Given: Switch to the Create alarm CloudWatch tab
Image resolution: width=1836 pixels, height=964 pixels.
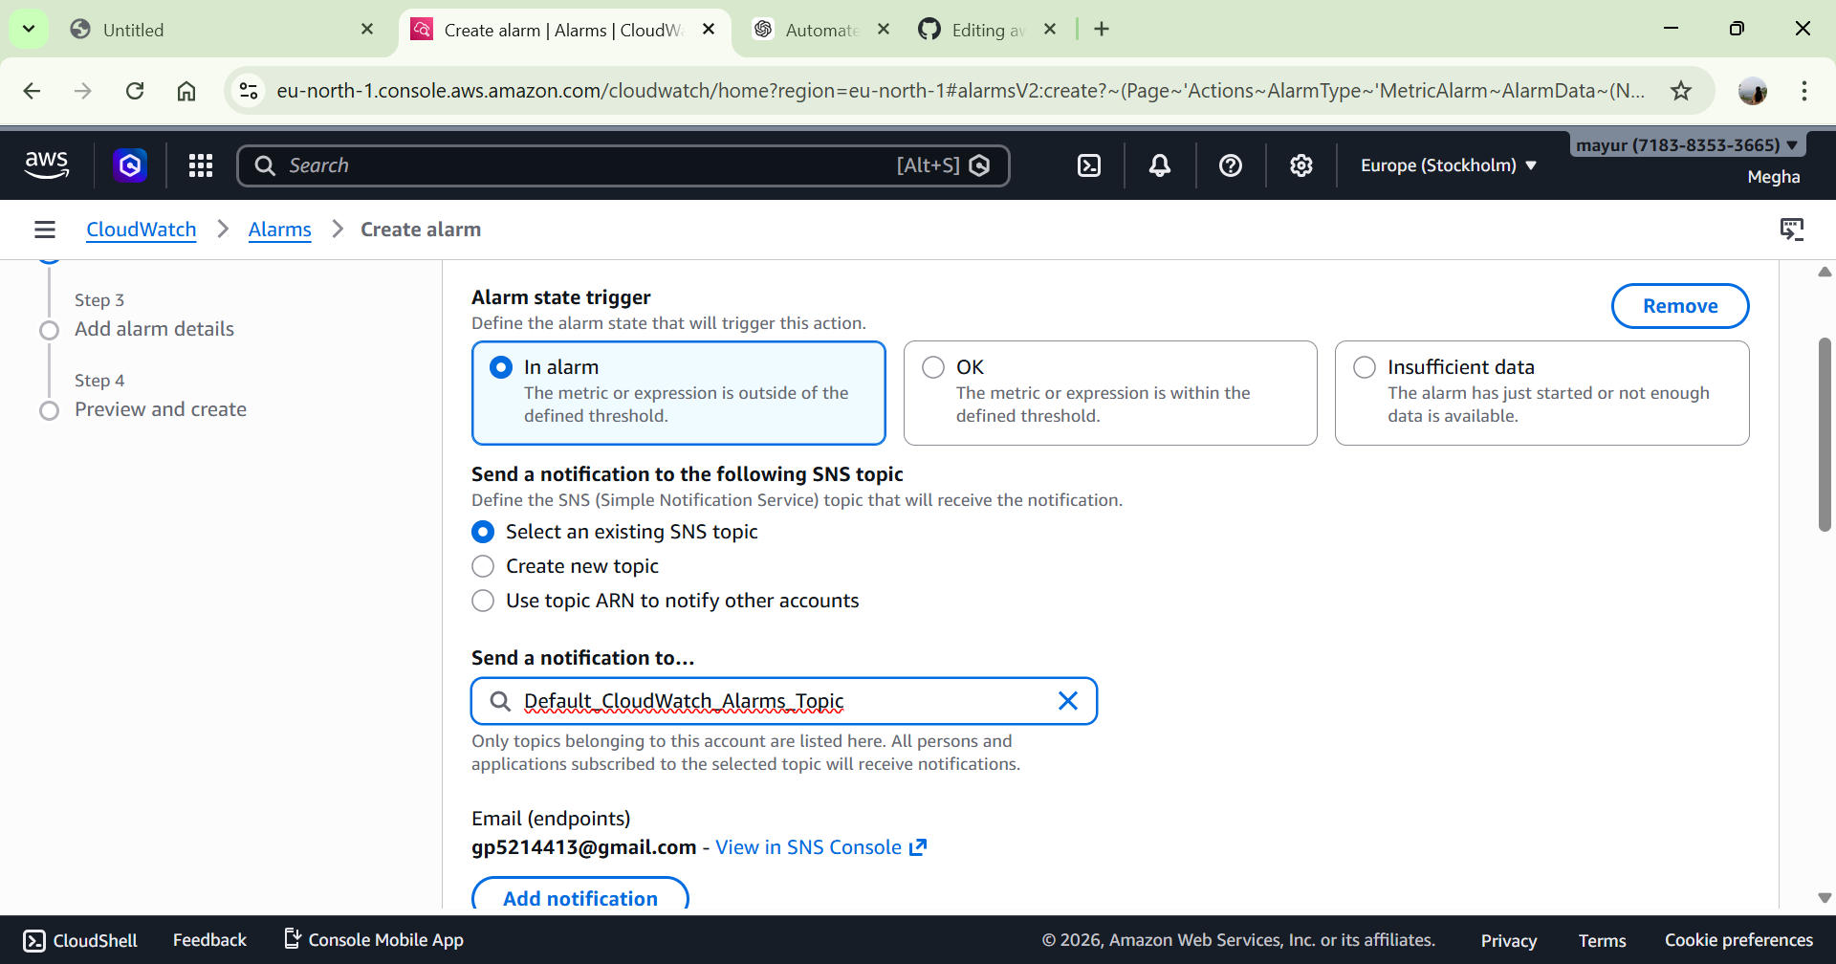Looking at the screenshot, I should click(564, 30).
